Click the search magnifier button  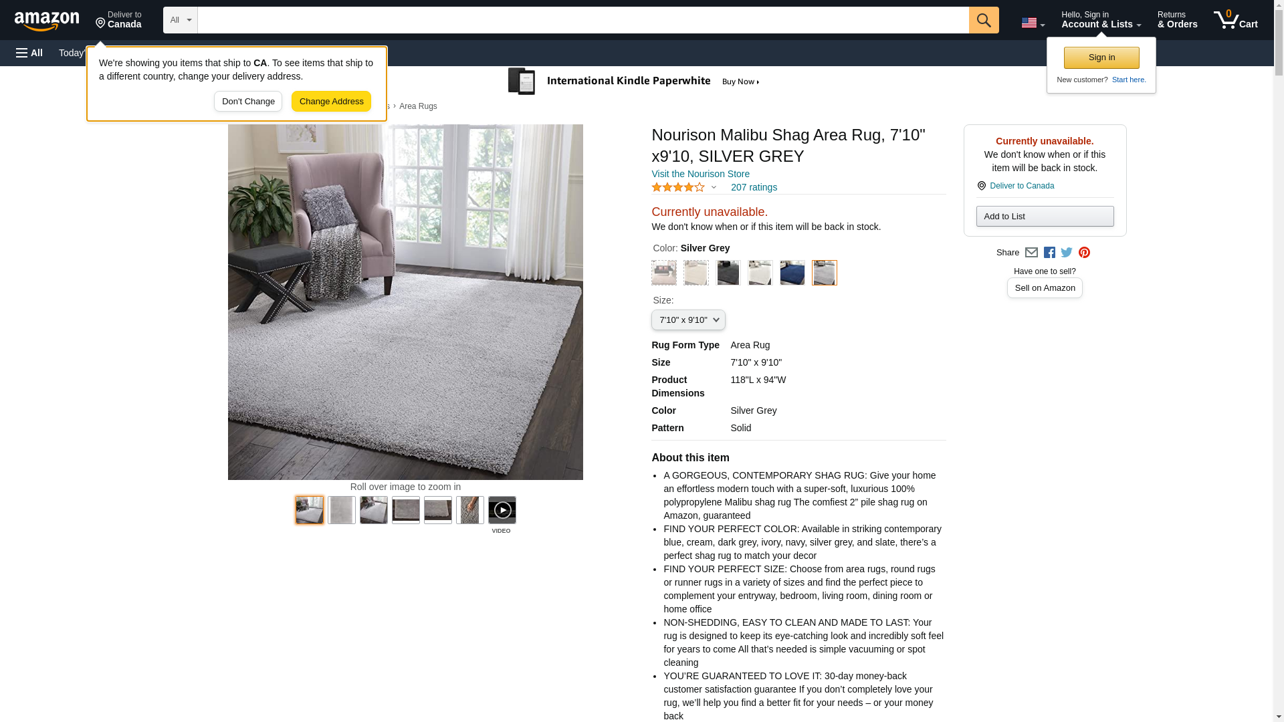(x=983, y=20)
